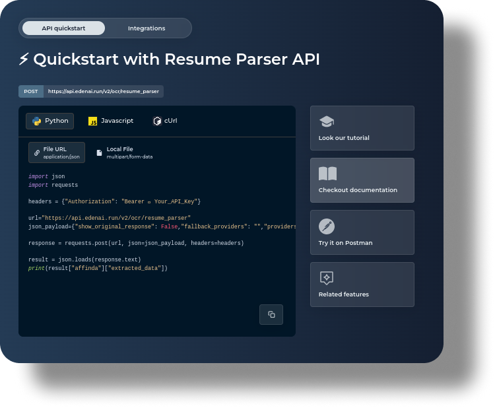Click the headers Authorization code line
The height and width of the screenshot is (408, 495).
click(114, 201)
